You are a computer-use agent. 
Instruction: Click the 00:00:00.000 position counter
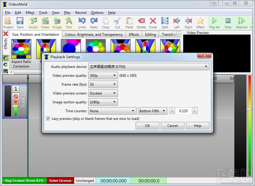pos(113,181)
